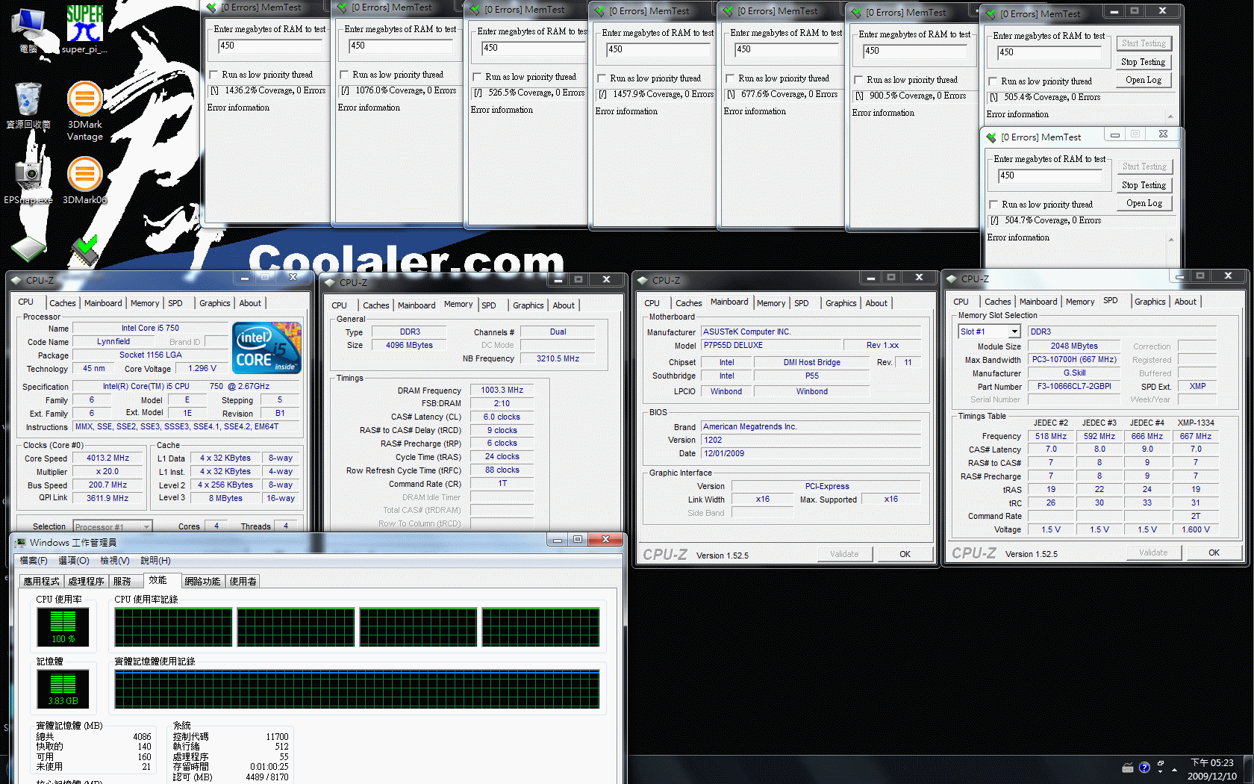Click OK in CPU-Z window showing ASUSTeK mainboard
This screenshot has width=1254, height=784.
[x=905, y=554]
